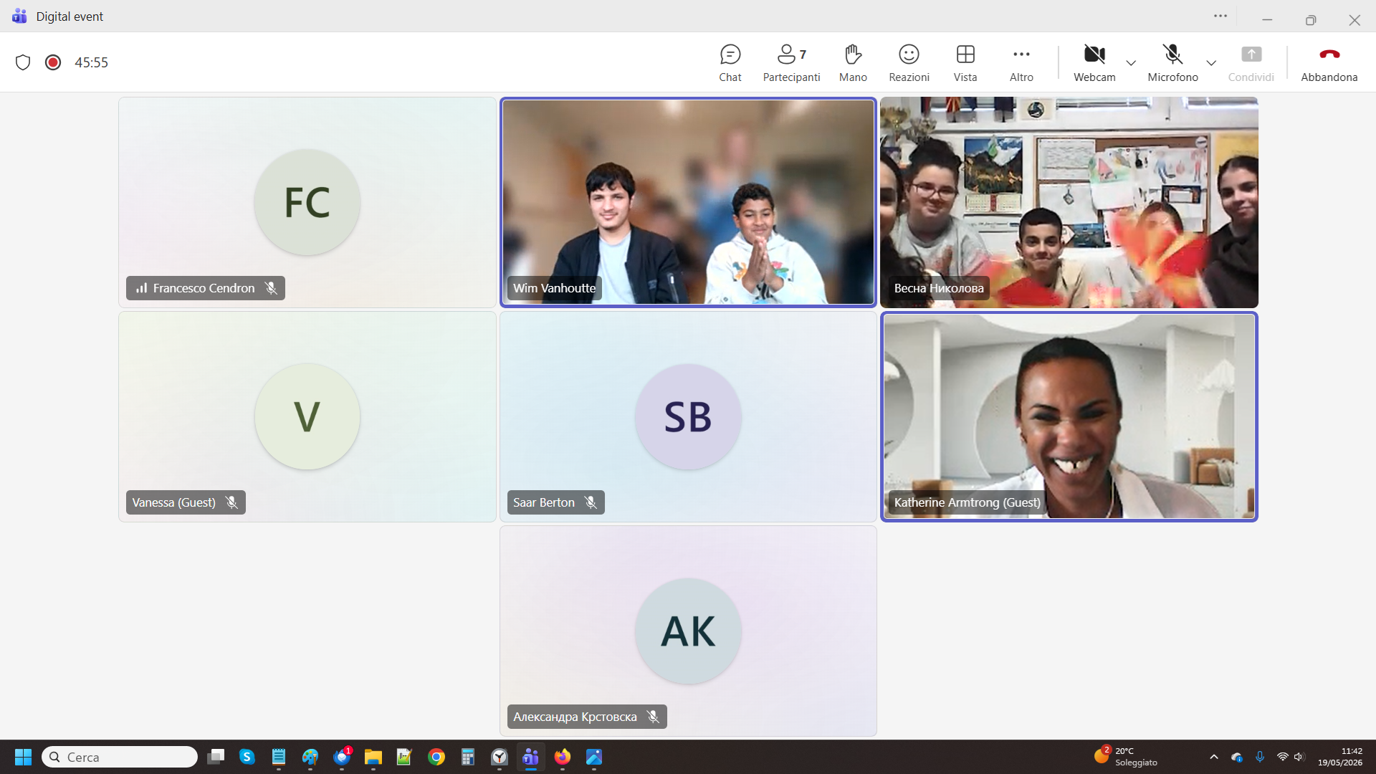Open the volume control in system tray
This screenshot has width=1376, height=774.
(x=1299, y=757)
